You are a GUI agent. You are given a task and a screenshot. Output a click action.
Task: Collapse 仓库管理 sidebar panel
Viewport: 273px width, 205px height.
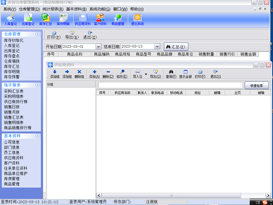37,34
